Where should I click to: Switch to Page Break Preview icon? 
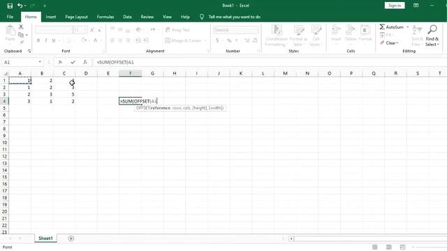tap(402, 247)
